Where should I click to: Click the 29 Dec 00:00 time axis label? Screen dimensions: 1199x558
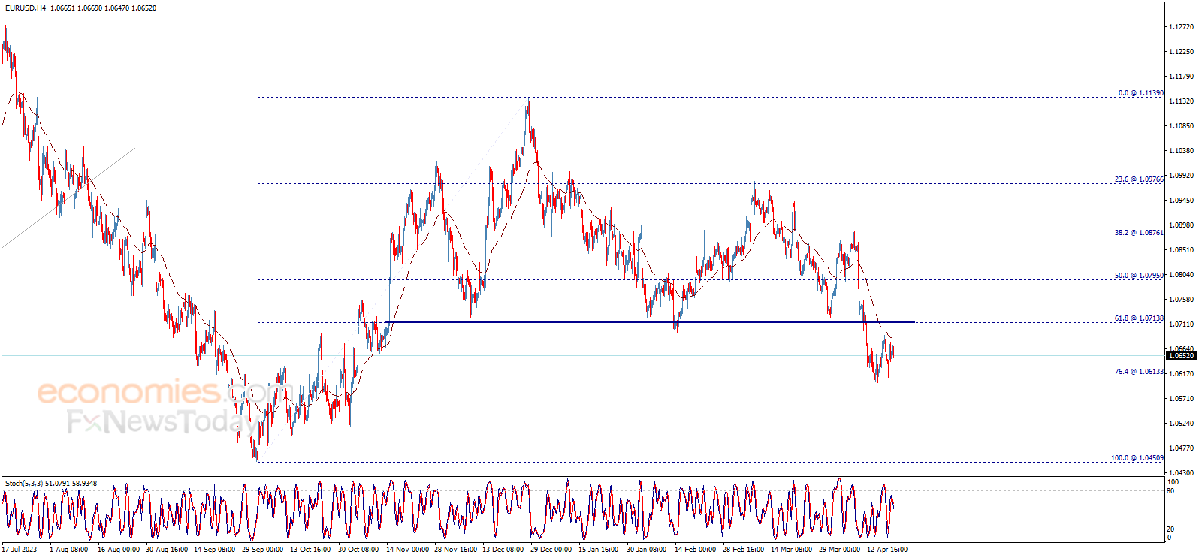click(x=551, y=549)
